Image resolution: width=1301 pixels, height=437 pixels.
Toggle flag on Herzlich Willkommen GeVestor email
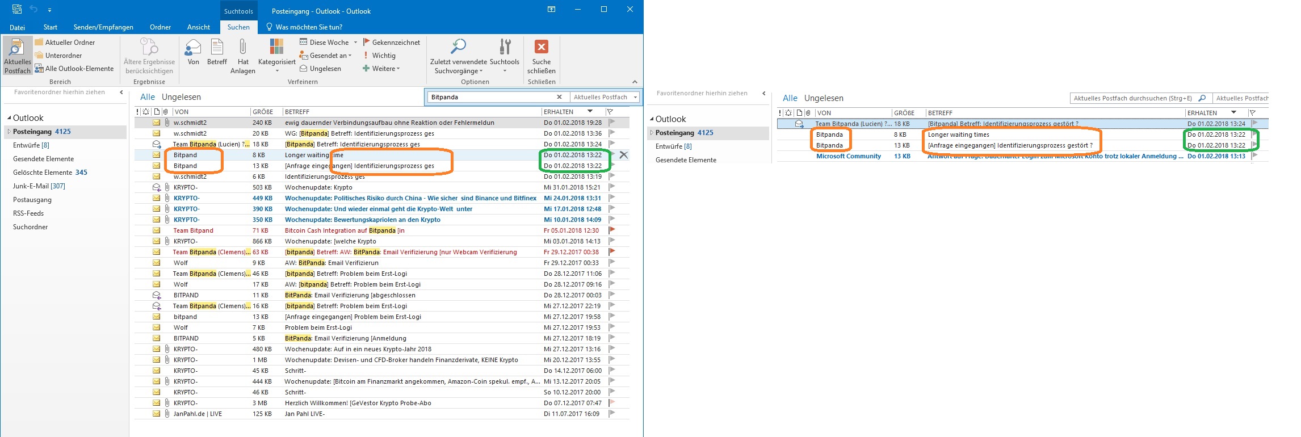tap(612, 402)
